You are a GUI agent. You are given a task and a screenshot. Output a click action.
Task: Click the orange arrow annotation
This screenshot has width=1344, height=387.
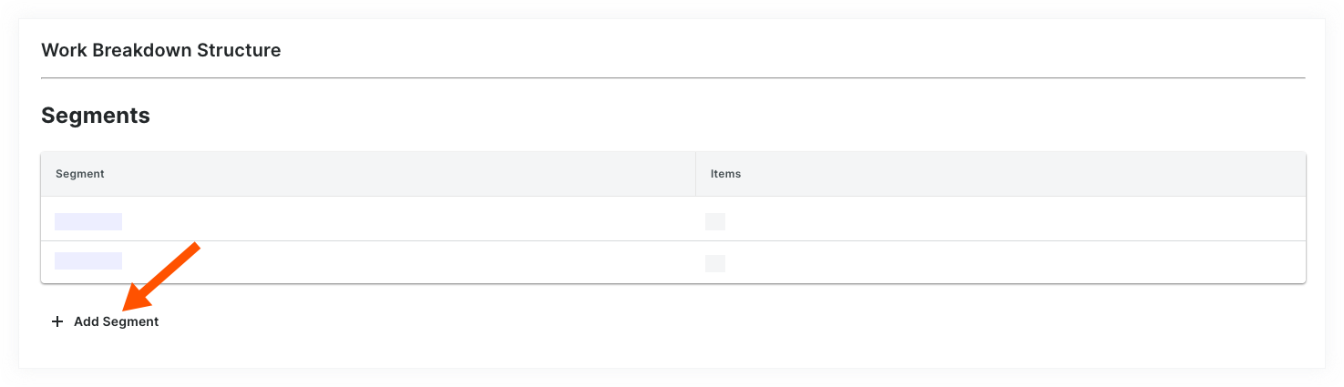[x=164, y=274]
